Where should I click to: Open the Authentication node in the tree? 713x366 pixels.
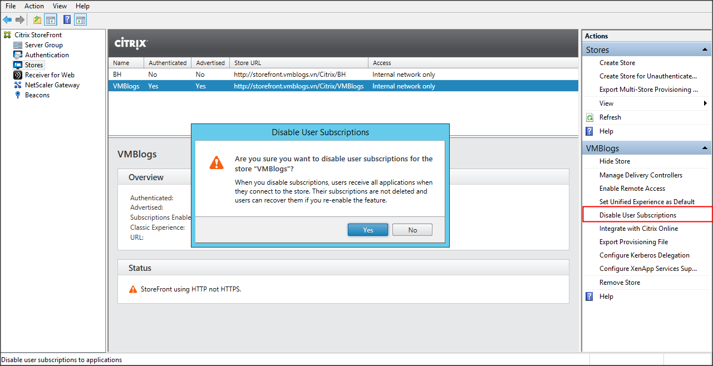pos(47,55)
